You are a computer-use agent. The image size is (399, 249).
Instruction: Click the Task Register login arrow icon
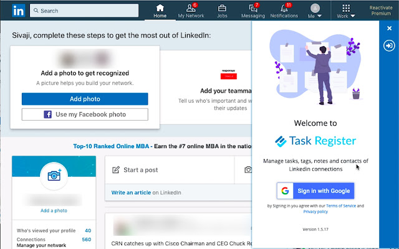[x=389, y=46]
